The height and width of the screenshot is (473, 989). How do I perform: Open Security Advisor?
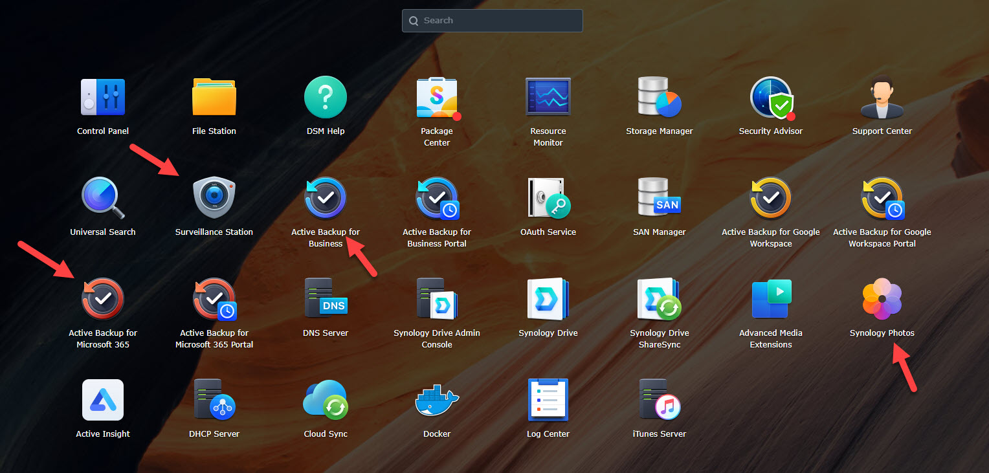(x=771, y=97)
